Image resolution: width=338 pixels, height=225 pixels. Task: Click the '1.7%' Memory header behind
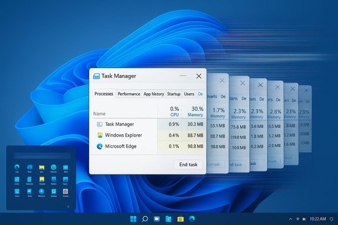coord(218,110)
